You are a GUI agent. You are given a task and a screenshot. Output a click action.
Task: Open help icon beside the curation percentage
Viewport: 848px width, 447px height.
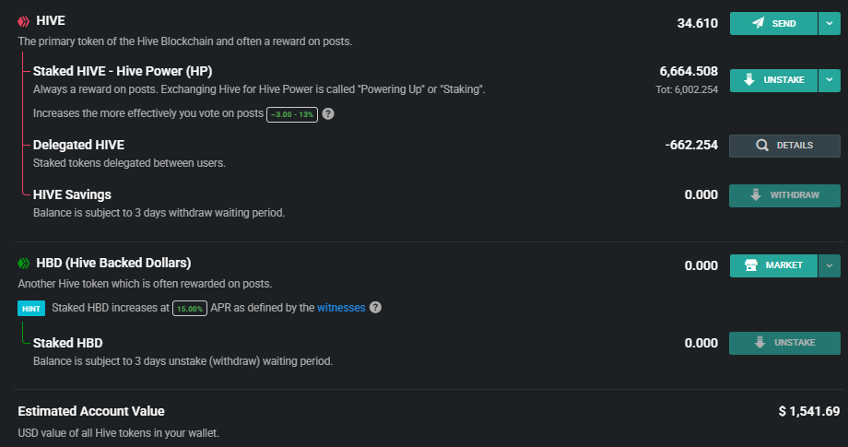(x=328, y=113)
